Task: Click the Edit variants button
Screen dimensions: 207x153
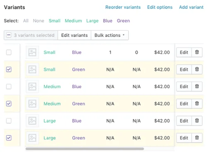Action: coord(74,35)
